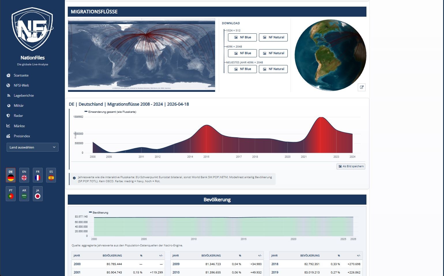
Task: Click the 1895682 axis label
Action: click(78, 117)
